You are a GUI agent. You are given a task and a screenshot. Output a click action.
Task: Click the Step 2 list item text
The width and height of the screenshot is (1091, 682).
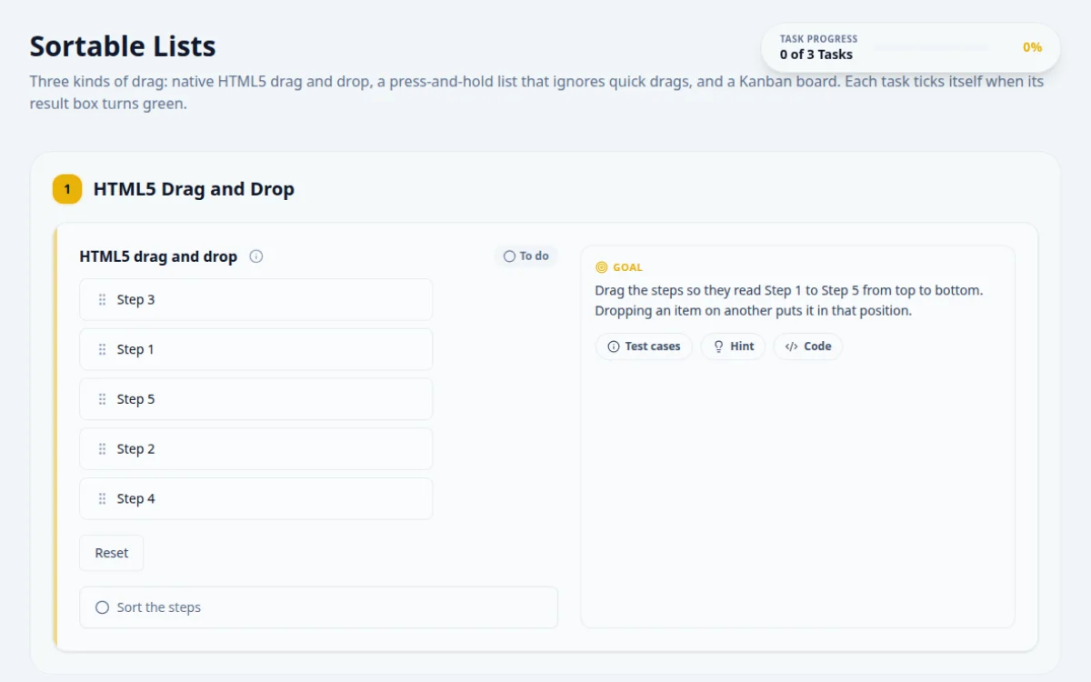click(135, 449)
